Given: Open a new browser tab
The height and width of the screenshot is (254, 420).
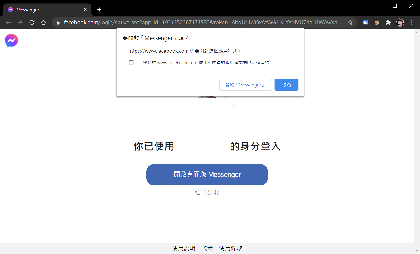Looking at the screenshot, I should pyautogui.click(x=99, y=10).
